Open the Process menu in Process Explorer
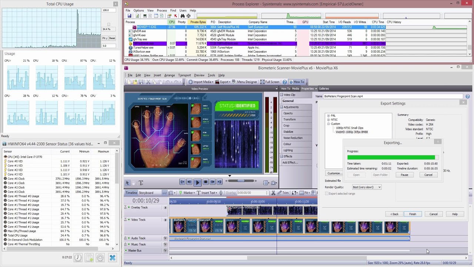The width and height of the screenshot is (474, 267). [x=162, y=10]
